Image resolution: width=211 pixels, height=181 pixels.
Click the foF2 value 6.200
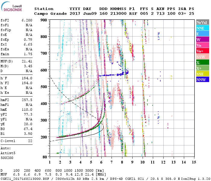(27, 20)
